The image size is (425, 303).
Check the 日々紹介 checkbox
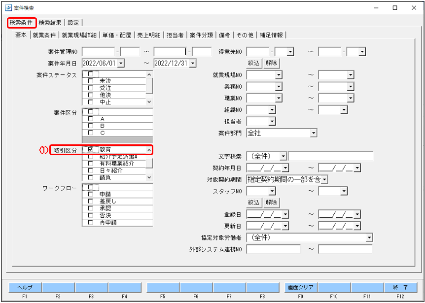tap(91, 170)
